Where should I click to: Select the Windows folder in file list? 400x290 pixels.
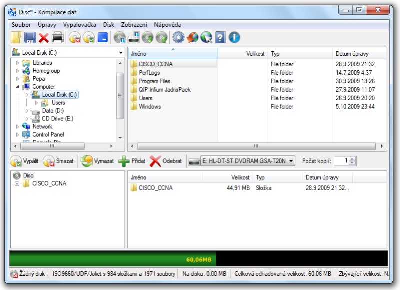pos(150,107)
